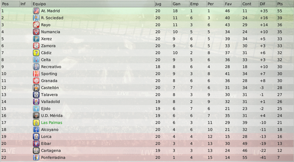
Task: Open the Celta club crest
Action: point(36,60)
